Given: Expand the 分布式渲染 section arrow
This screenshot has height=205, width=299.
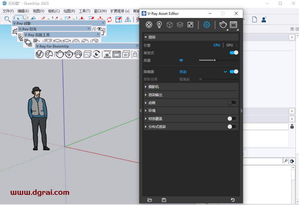Looking at the screenshot, I should [x=146, y=127].
